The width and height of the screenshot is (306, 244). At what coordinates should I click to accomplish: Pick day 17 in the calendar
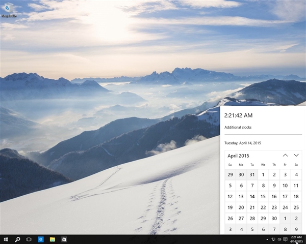point(285,197)
